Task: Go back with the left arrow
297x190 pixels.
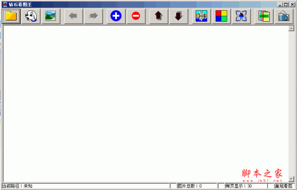Action: click(x=73, y=16)
